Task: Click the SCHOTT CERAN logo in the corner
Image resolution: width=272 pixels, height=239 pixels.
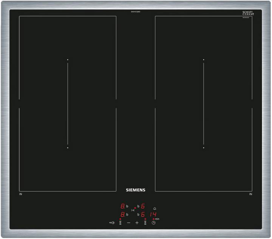Action: (248, 13)
